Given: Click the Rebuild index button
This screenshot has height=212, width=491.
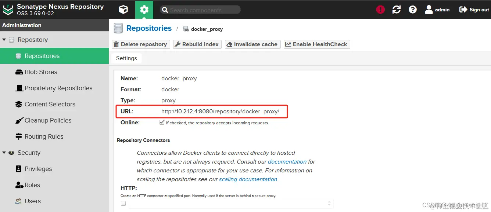Looking at the screenshot, I should coord(197,44).
